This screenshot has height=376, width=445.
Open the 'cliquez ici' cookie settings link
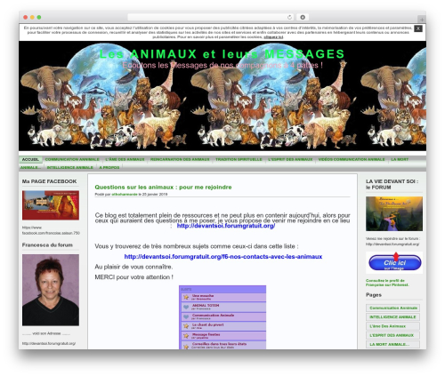273,37
